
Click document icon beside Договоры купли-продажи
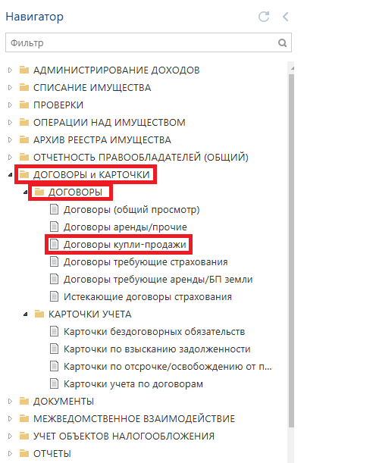(x=54, y=244)
